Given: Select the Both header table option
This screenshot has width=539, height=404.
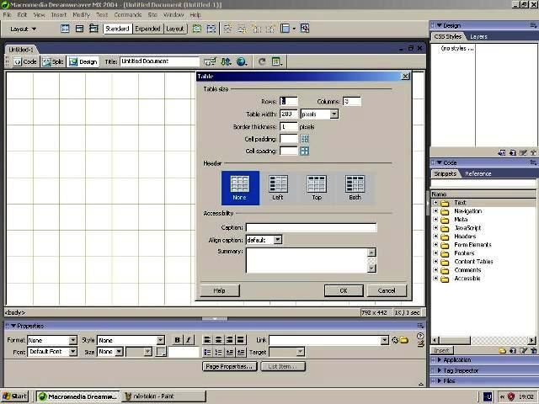Looking at the screenshot, I should [x=355, y=187].
